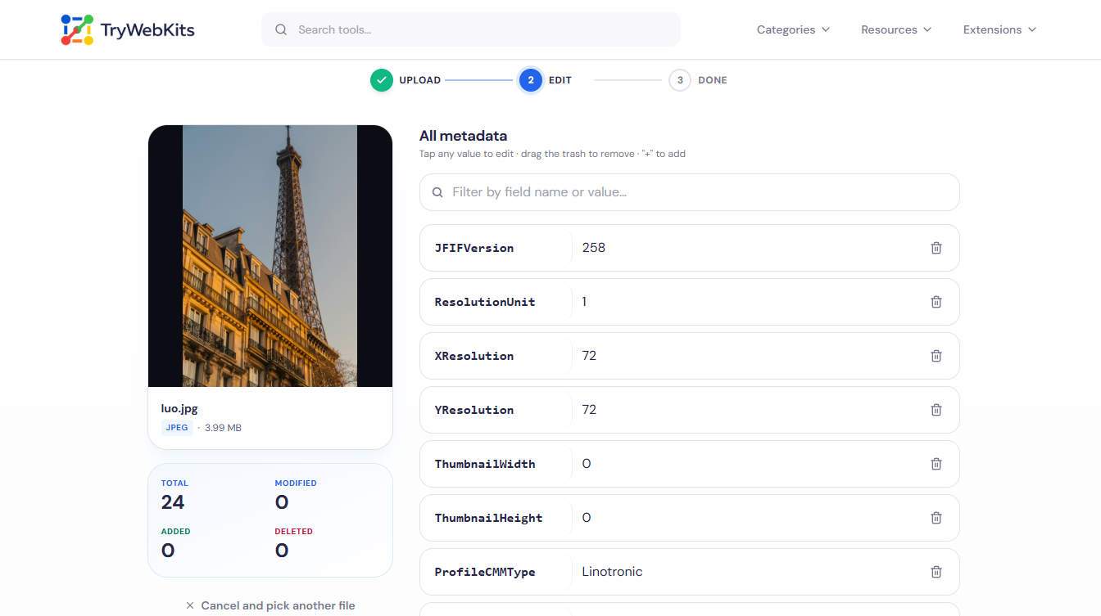1101x616 pixels.
Task: Edit the ProfileCMMType value Linotronic
Action: tap(612, 572)
